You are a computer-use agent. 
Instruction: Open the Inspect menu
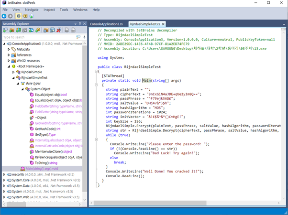tap(49, 10)
